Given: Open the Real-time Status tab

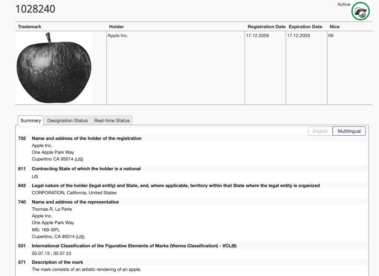Looking at the screenshot, I should coord(112,121).
